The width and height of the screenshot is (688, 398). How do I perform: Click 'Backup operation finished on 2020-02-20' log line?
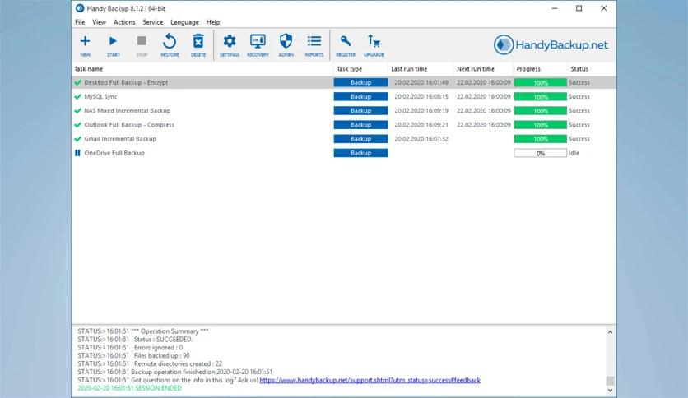[x=175, y=373]
